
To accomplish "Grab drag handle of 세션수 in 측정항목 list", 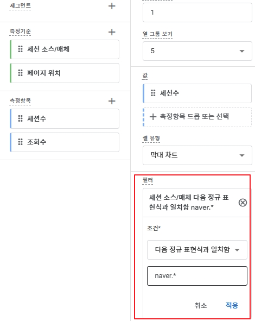I will pos(20,118).
